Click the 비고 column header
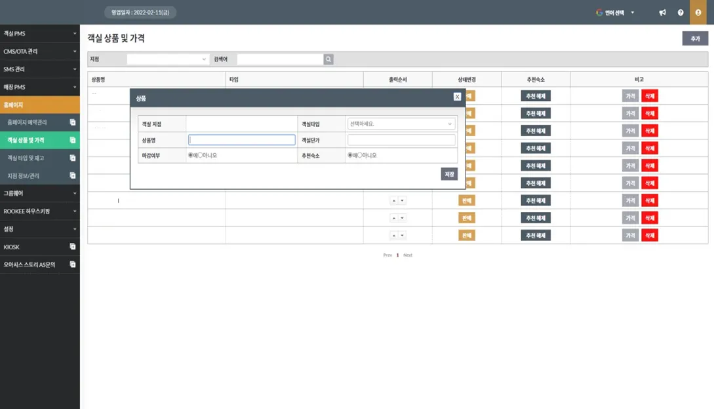714x409 pixels. click(639, 80)
